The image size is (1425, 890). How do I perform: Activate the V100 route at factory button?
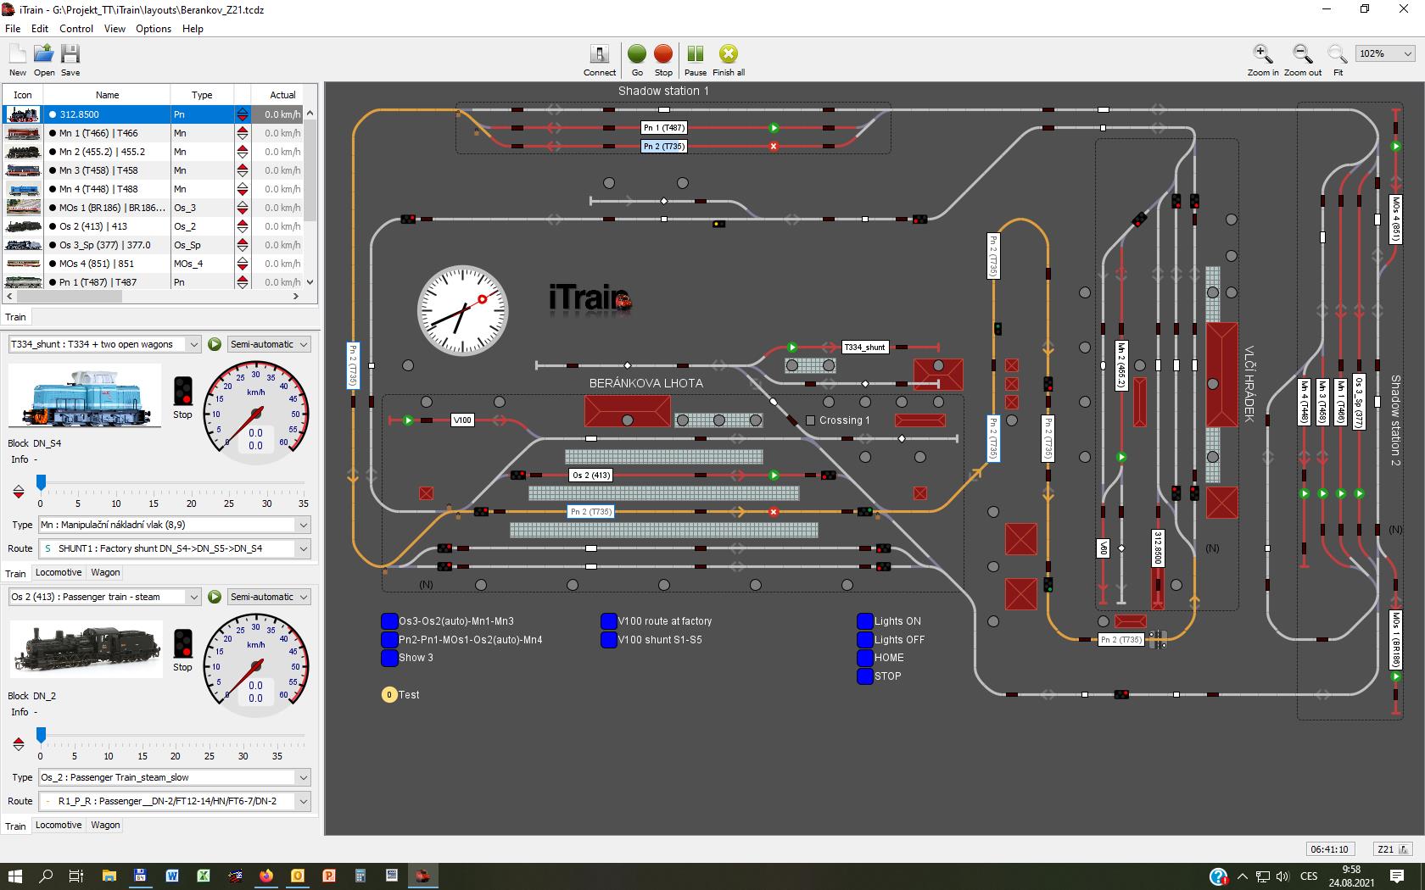608,621
